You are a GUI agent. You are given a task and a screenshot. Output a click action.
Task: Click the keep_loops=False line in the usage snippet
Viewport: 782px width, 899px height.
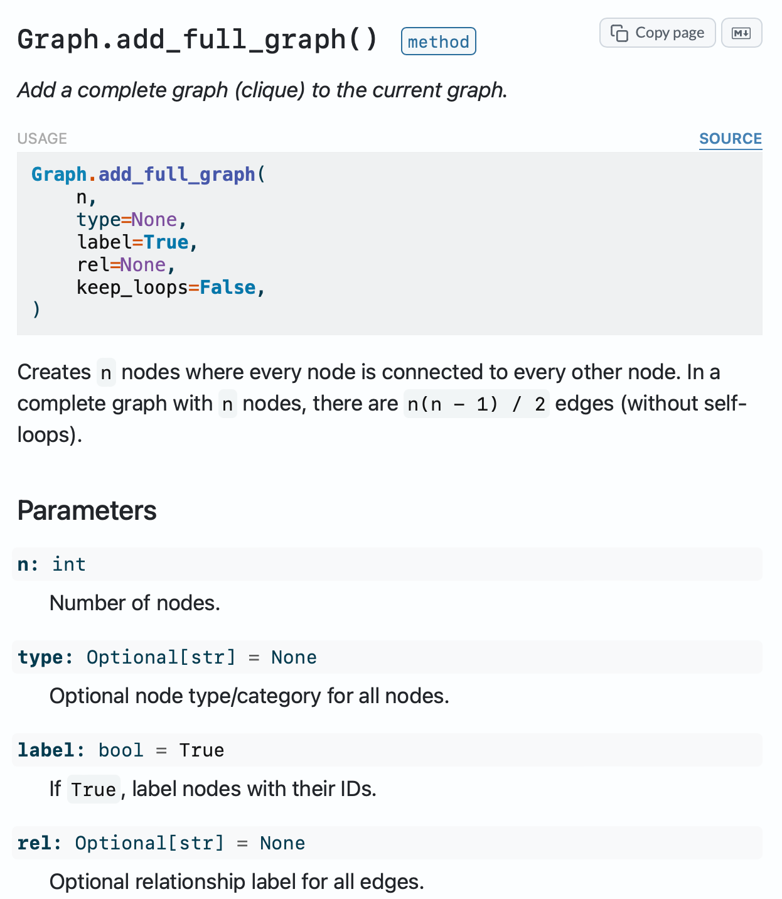pos(169,287)
